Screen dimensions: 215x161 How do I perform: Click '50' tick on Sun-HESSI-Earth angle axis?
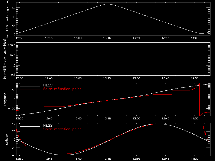coord(14,26)
